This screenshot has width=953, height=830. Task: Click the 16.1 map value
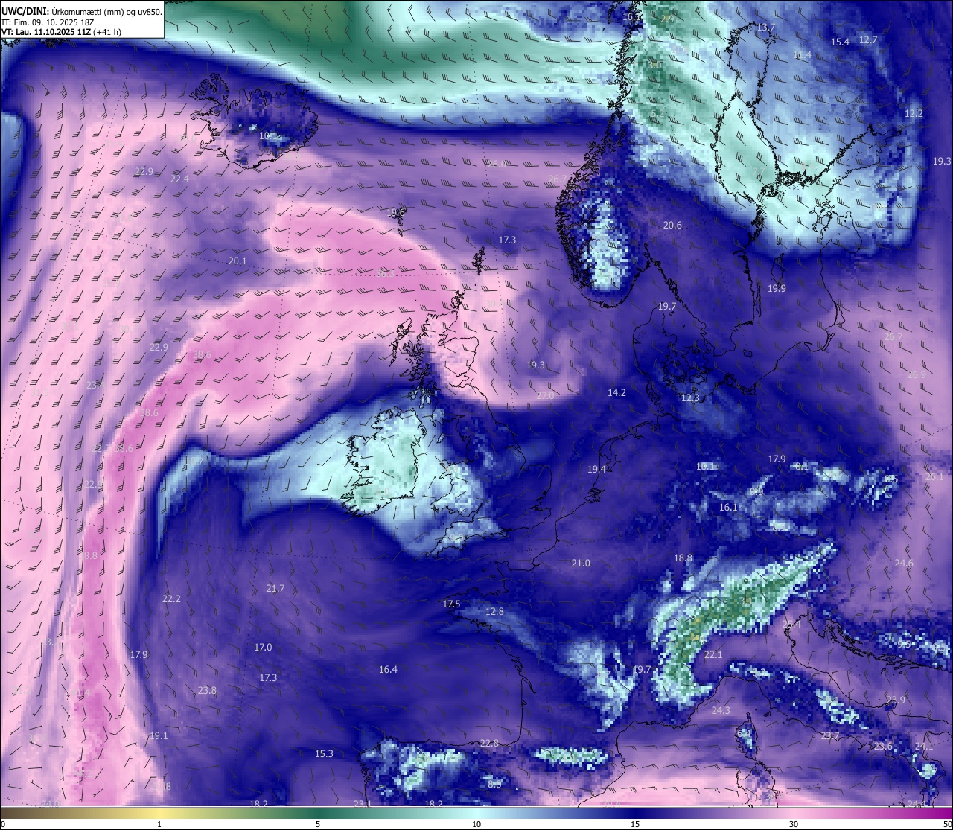point(728,507)
